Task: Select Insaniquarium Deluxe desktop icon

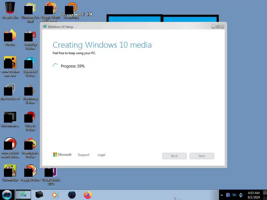Action: tap(30, 148)
